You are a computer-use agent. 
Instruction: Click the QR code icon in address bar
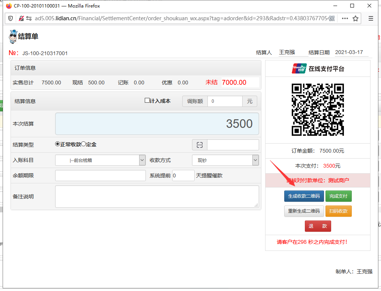tap(331, 18)
